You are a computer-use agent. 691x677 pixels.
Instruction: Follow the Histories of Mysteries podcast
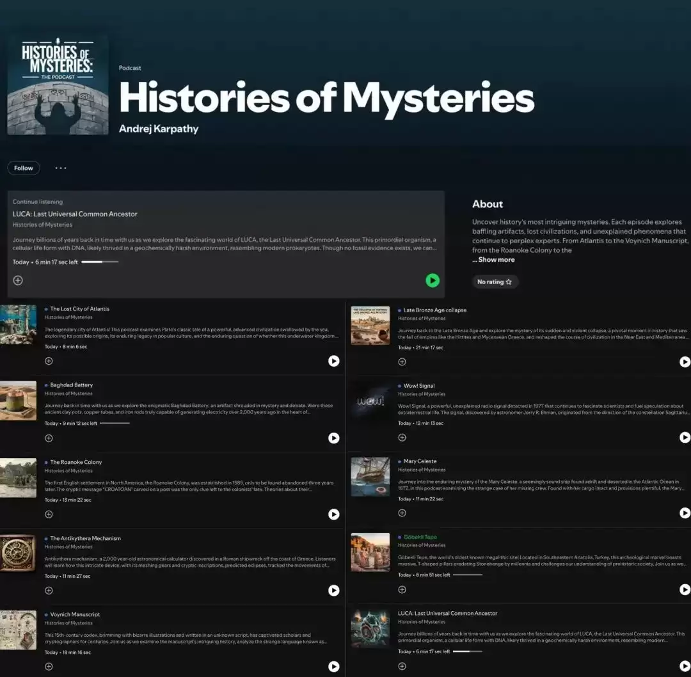pos(24,168)
